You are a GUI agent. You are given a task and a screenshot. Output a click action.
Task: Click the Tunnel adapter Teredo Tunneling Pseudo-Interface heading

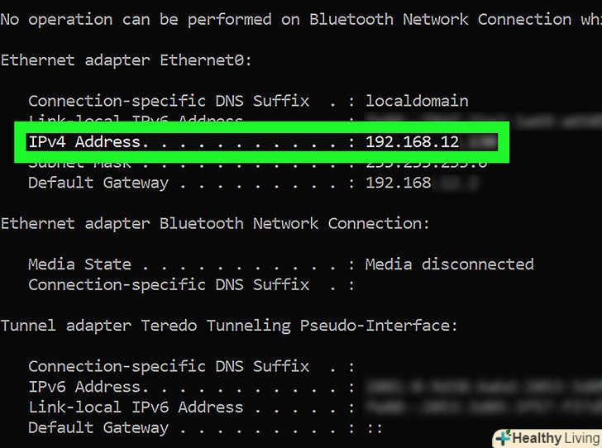click(229, 326)
